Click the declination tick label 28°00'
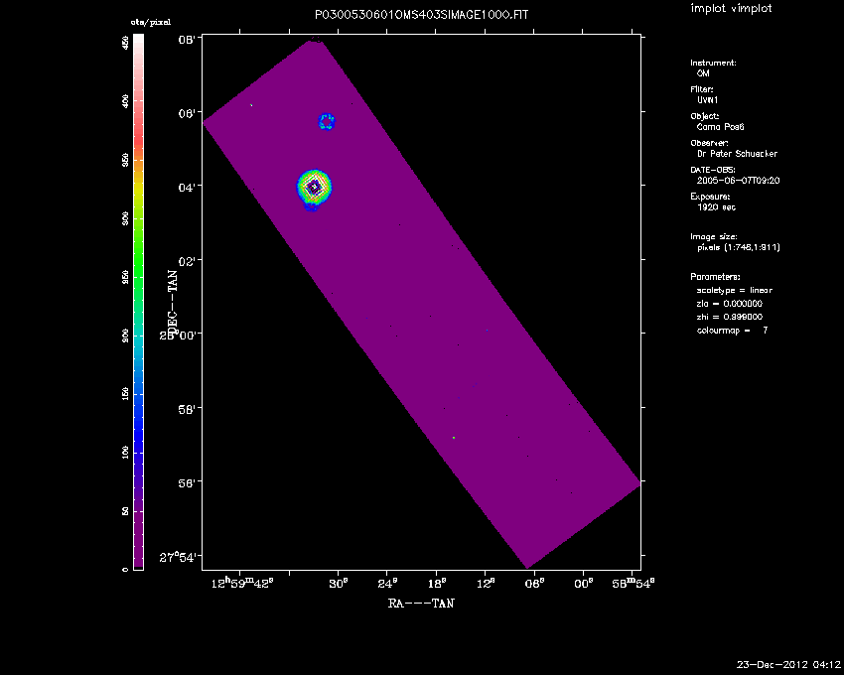 point(177,335)
